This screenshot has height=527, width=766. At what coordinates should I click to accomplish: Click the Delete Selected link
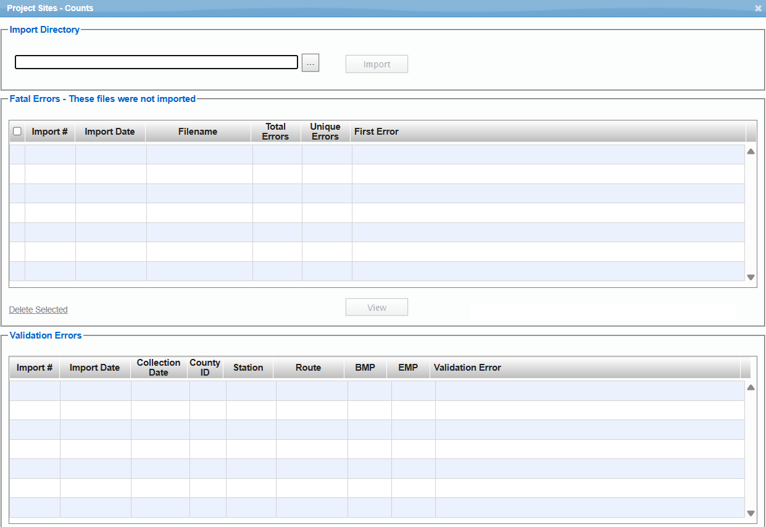click(38, 310)
